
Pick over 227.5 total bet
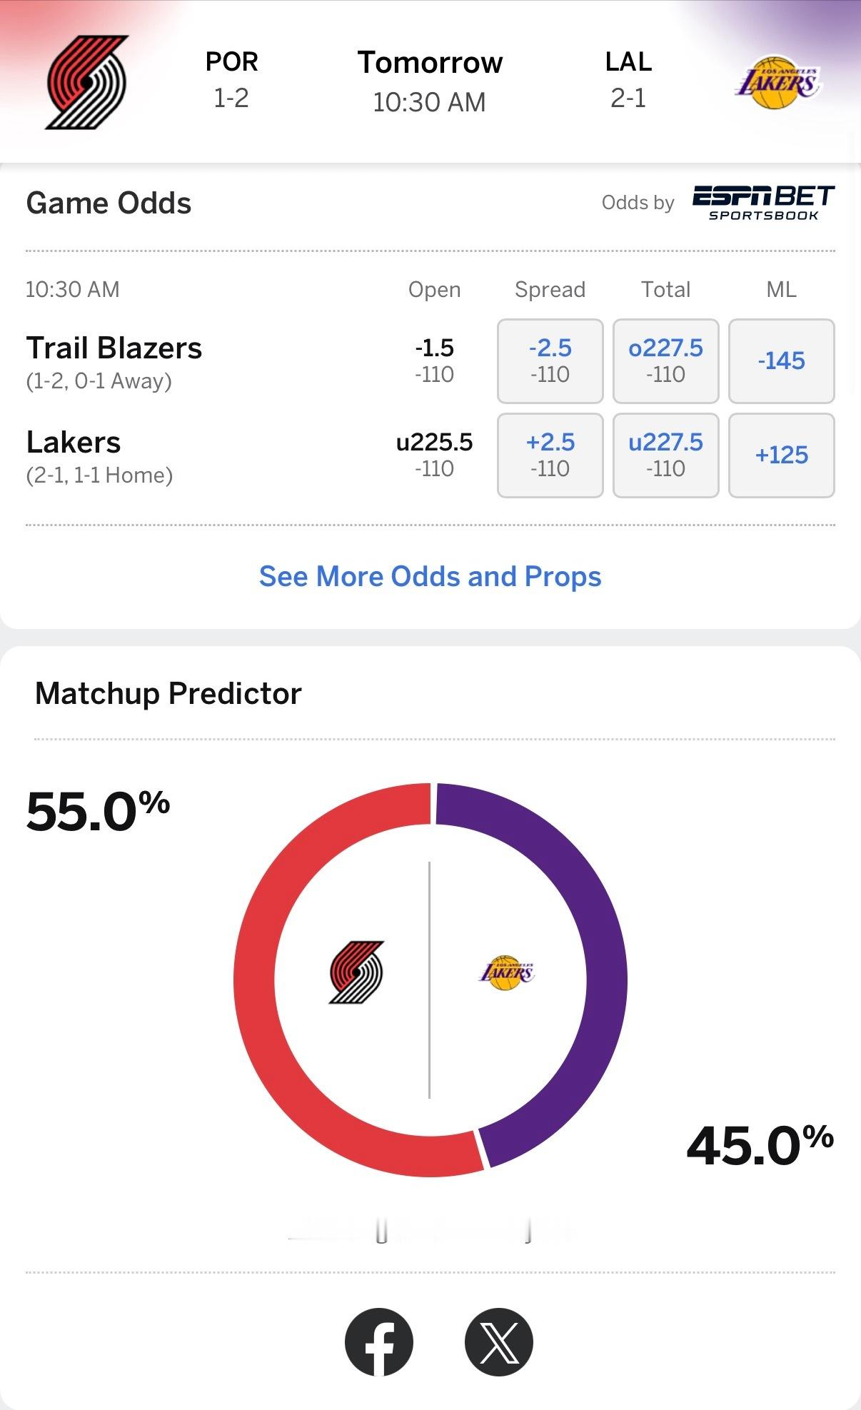point(665,361)
